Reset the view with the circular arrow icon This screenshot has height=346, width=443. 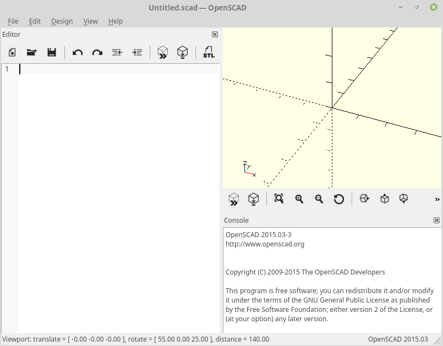[x=339, y=199]
